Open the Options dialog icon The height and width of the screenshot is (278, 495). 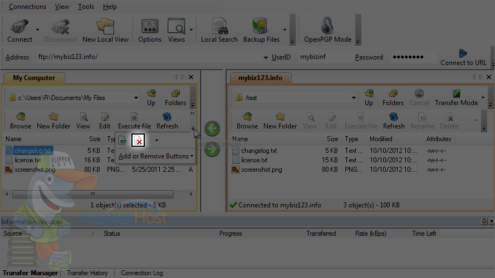(150, 27)
